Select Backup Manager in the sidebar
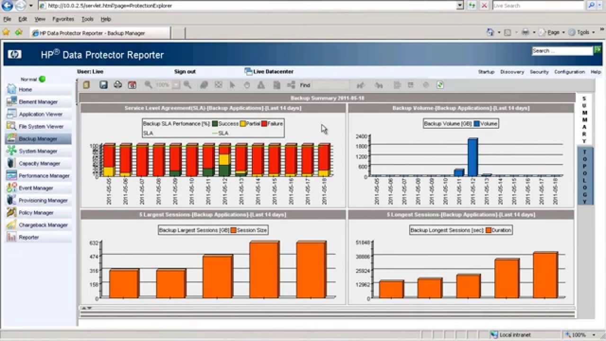606x341 pixels. (x=38, y=139)
